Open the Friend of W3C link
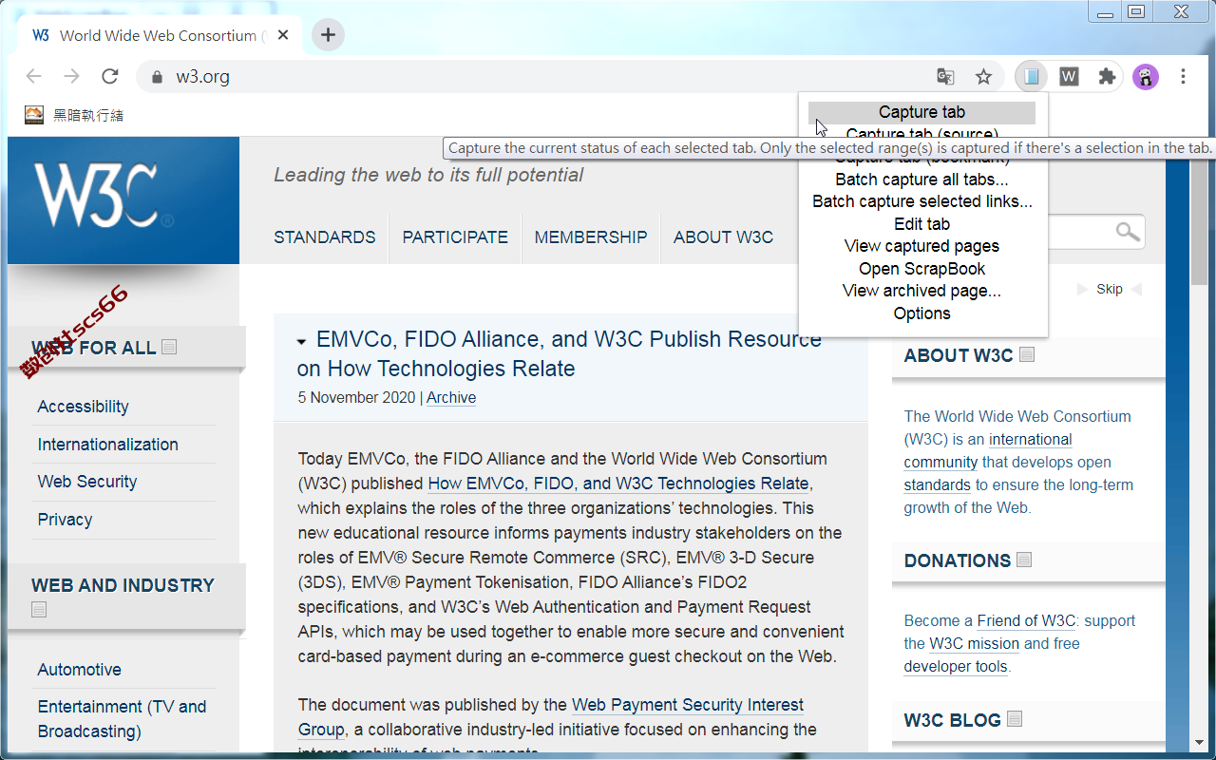Viewport: 1216px width, 760px height. pyautogui.click(x=1026, y=621)
